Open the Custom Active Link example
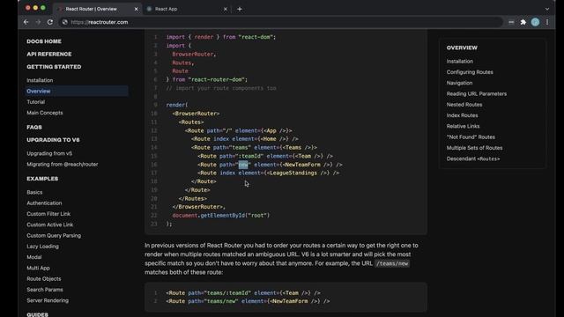This screenshot has height=317, width=564. [x=50, y=225]
